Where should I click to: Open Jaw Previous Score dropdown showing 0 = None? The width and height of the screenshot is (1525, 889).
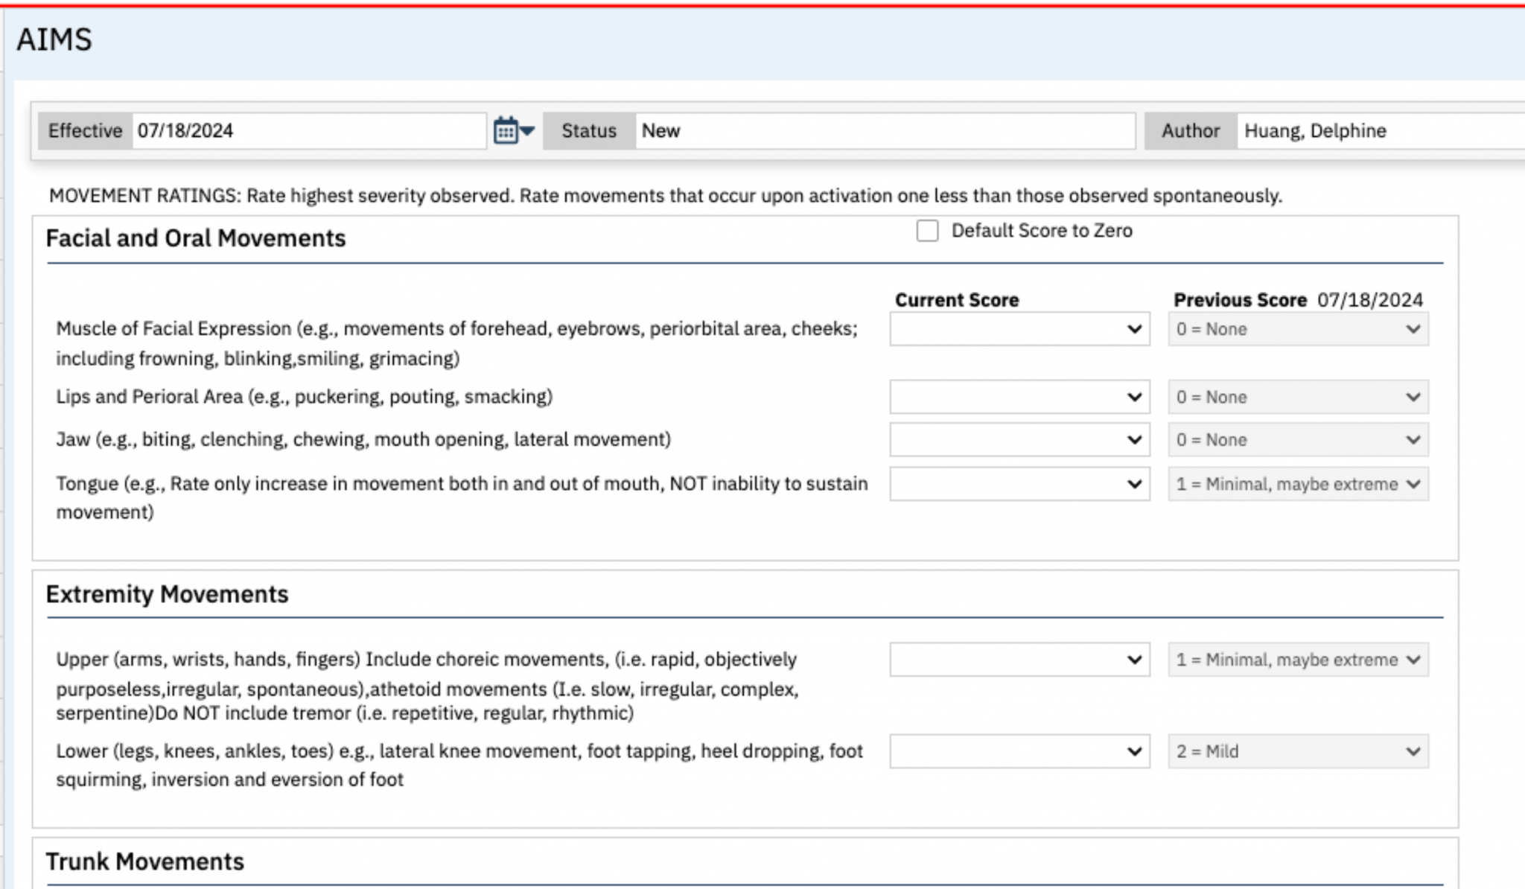click(x=1297, y=440)
